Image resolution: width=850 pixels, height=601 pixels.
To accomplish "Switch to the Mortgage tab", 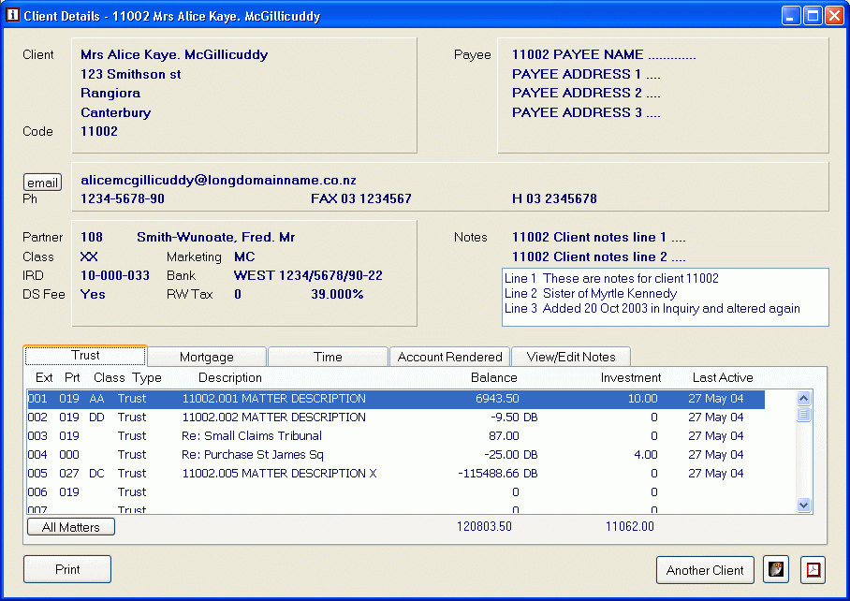I will click(206, 357).
